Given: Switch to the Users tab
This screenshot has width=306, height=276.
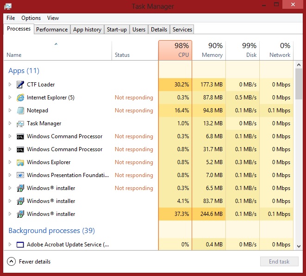Looking at the screenshot, I should click(x=139, y=30).
